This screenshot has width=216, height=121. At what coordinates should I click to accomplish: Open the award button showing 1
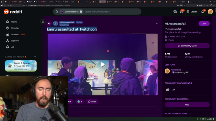point(80,102)
